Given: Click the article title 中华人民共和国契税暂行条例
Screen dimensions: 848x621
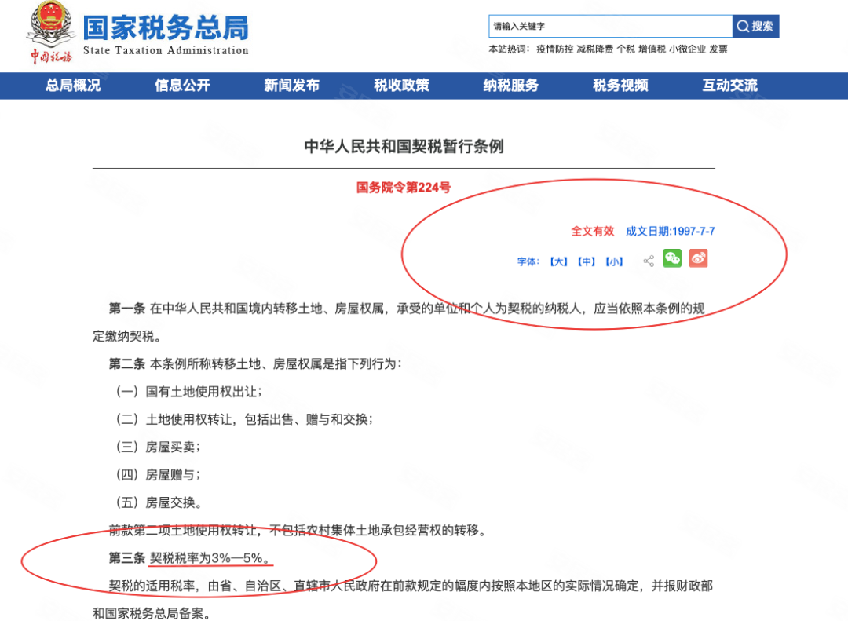Looking at the screenshot, I should coord(404,147).
